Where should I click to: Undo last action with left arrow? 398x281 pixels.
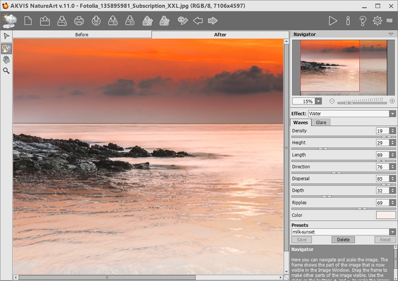[198, 21]
